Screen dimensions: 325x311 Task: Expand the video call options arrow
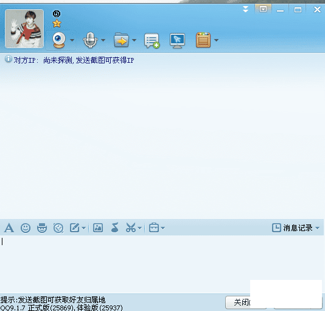[72, 40]
